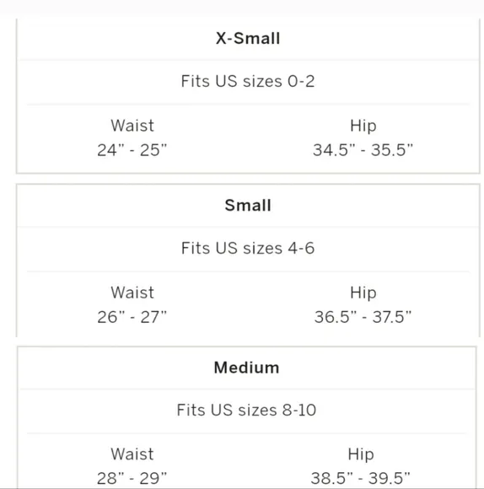This screenshot has height=489, width=484.
Task: Select the Small Waist label
Action: (132, 293)
